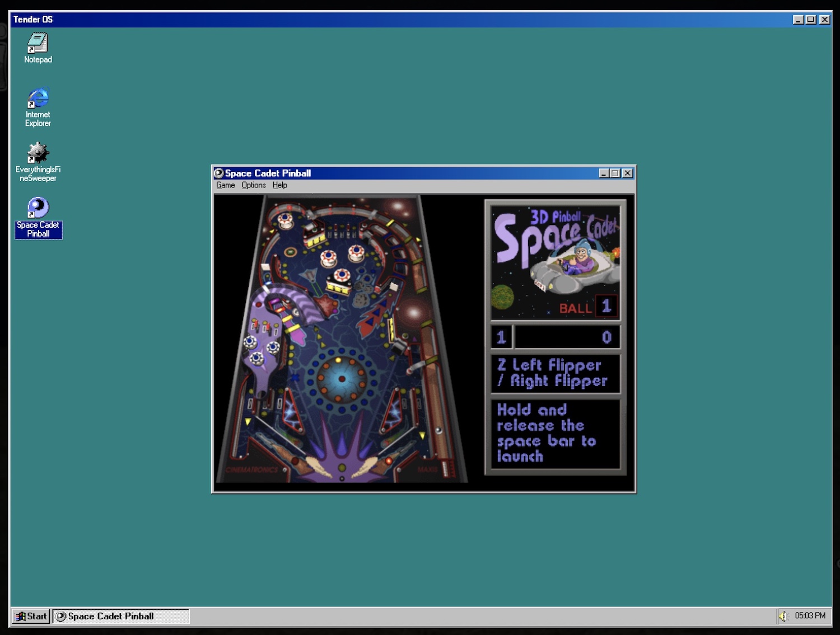Open the Game menu
840x635 pixels.
click(x=226, y=185)
